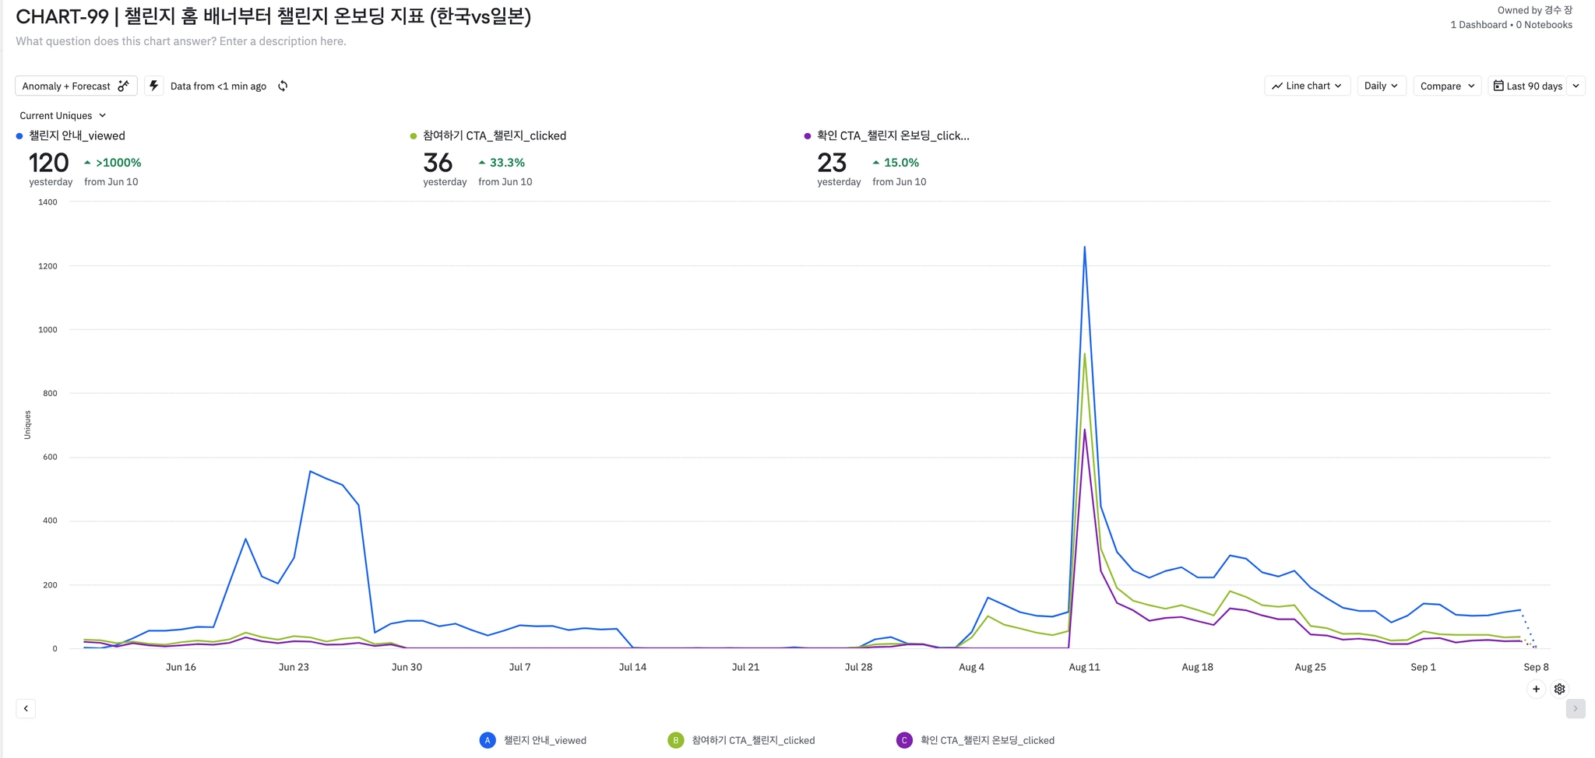1595x758 pixels.
Task: Open chart settings gear icon
Action: coord(1559,689)
